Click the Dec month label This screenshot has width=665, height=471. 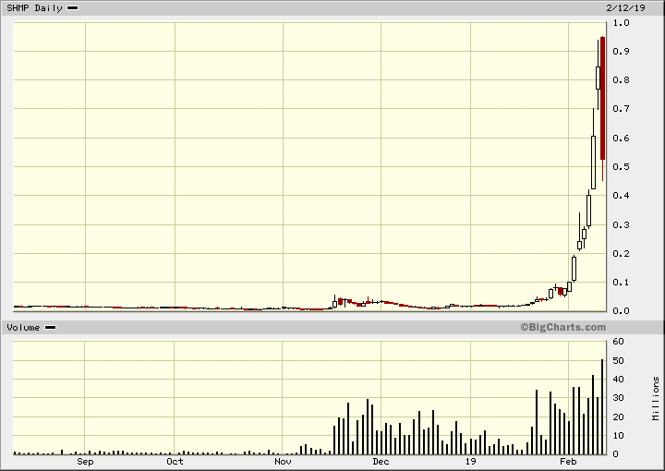click(381, 461)
